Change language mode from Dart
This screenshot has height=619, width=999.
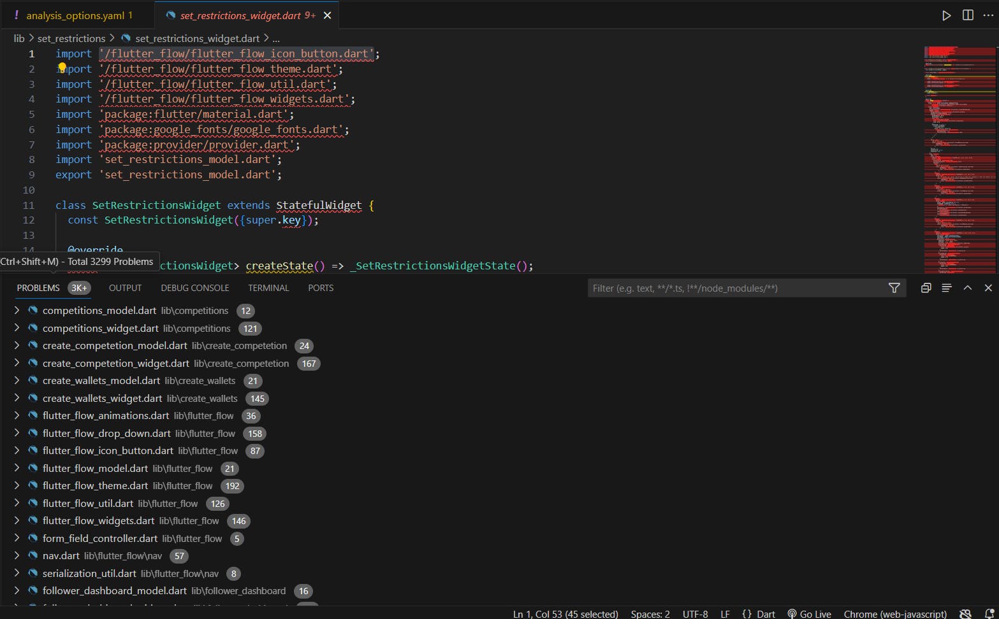tap(765, 614)
